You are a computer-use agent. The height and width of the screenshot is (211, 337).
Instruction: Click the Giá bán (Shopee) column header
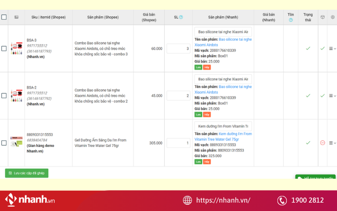click(x=149, y=17)
